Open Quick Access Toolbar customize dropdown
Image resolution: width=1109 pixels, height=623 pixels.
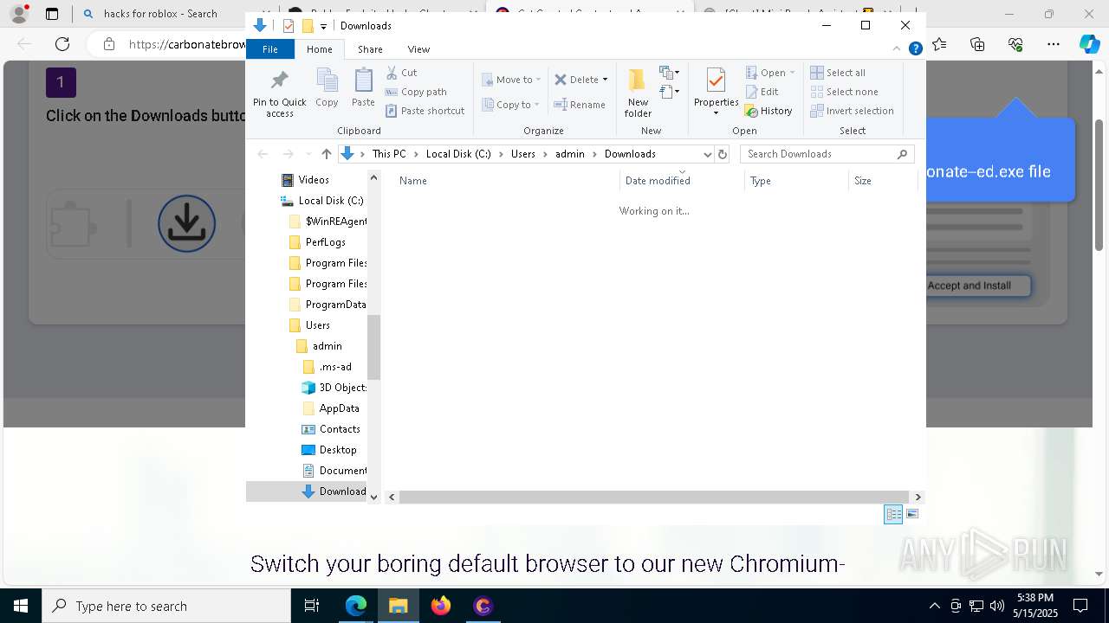click(x=323, y=26)
